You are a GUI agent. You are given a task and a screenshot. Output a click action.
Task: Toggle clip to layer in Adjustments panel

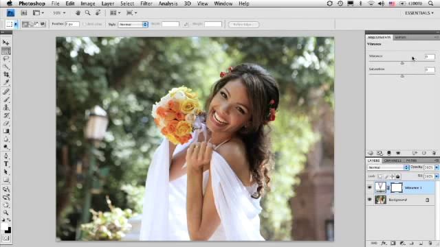[x=389, y=153]
